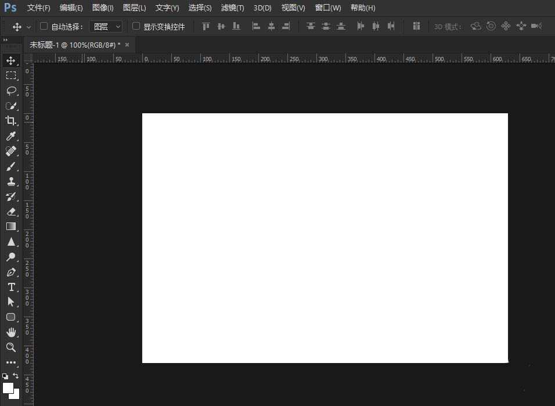Click the align top edges button
This screenshot has height=406, width=555.
coord(206,26)
